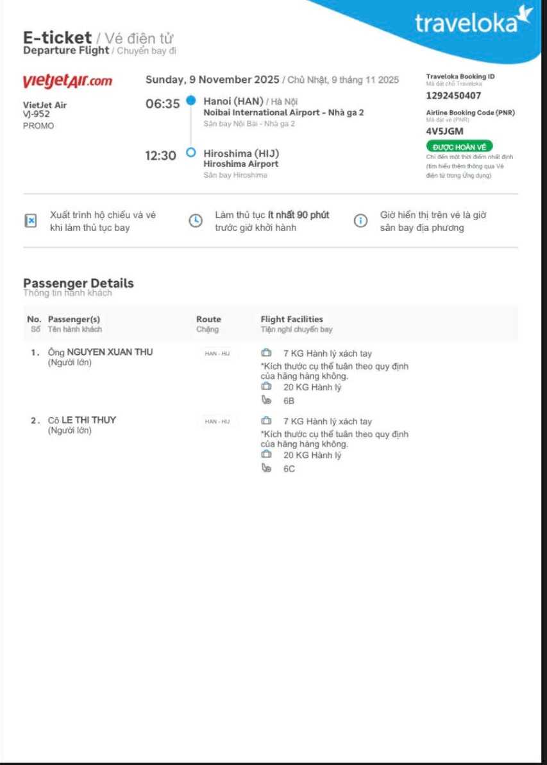The image size is (547, 765).
Task: Select the PNR code 4V5JGM
Action: click(x=444, y=132)
